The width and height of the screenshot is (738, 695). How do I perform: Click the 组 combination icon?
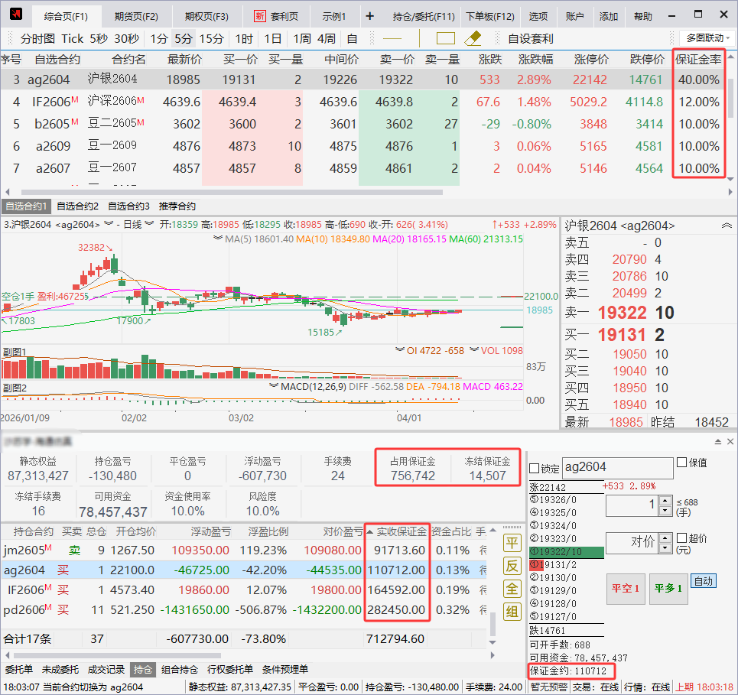(512, 612)
